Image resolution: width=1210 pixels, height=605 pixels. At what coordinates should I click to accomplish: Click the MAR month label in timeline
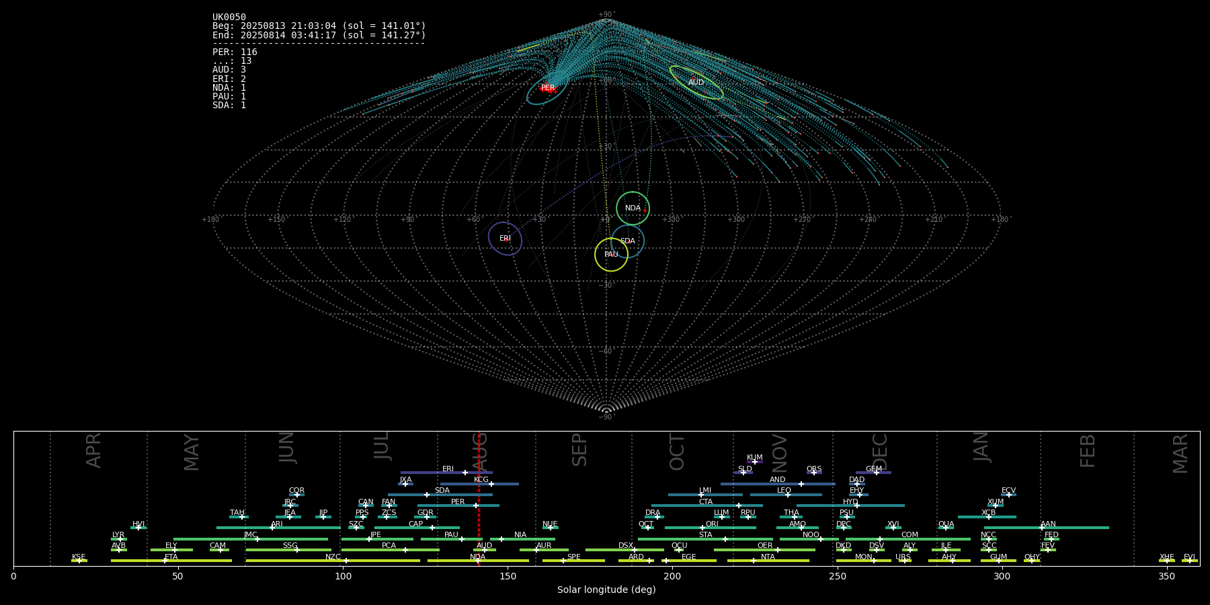point(1180,454)
